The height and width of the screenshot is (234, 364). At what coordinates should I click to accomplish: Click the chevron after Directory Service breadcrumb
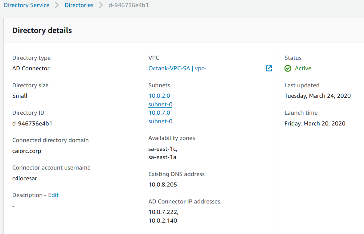(57, 5)
